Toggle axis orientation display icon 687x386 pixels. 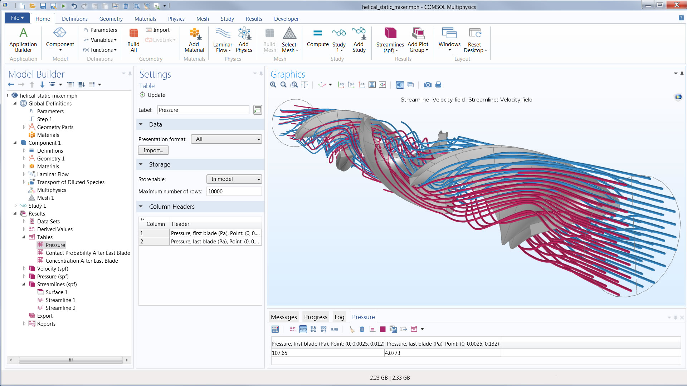click(383, 85)
